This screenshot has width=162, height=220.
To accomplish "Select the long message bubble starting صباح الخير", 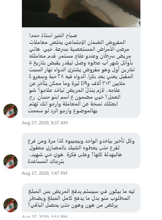I will pos(81,73).
